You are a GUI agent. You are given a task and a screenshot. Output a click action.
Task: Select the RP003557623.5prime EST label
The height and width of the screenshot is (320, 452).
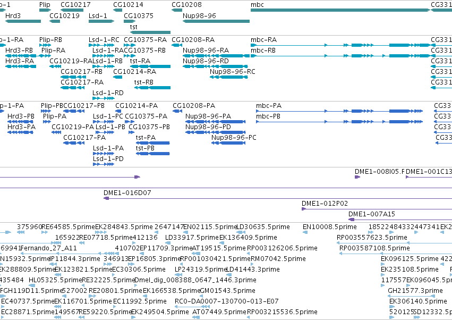[372, 238]
